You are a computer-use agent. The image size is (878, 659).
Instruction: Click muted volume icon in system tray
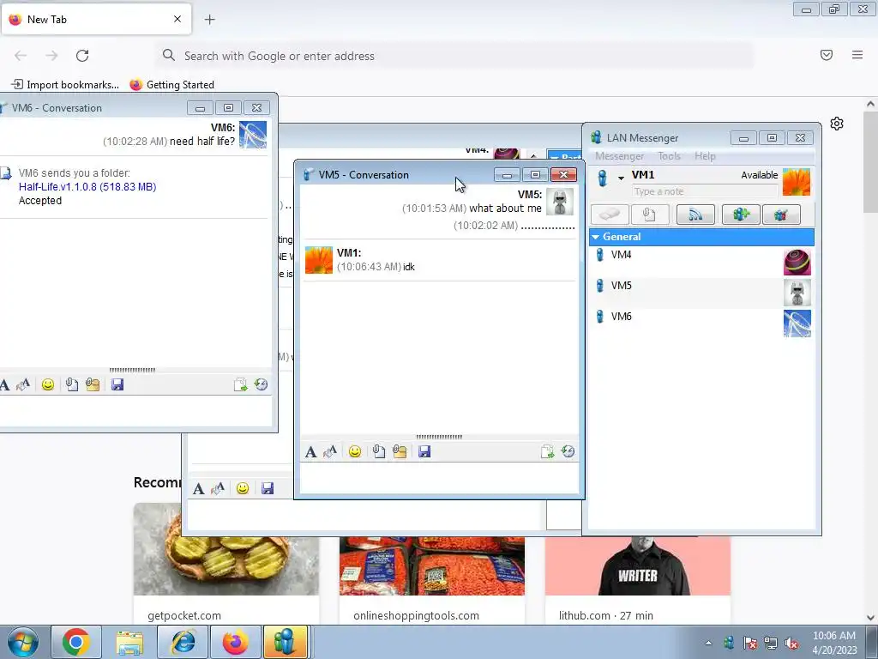[791, 644]
